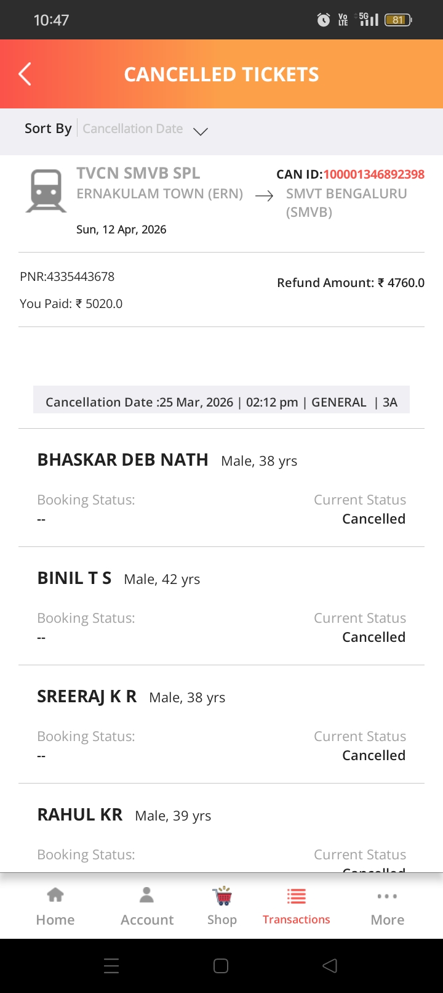Open the Shop cart icon

click(x=222, y=895)
